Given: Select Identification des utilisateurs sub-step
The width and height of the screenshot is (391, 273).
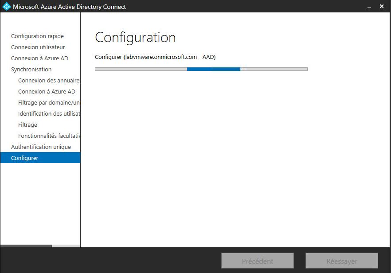Looking at the screenshot, I should coord(49,114).
